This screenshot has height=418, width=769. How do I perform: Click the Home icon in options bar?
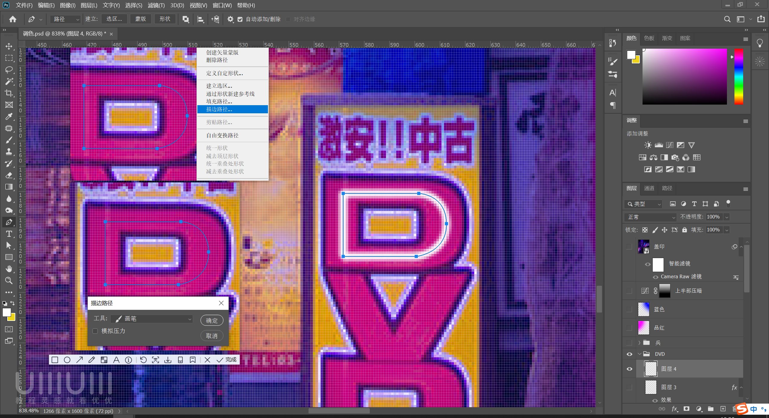[x=13, y=19]
